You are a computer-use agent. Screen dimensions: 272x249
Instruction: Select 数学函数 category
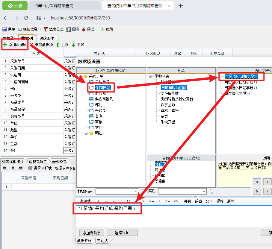(168, 105)
